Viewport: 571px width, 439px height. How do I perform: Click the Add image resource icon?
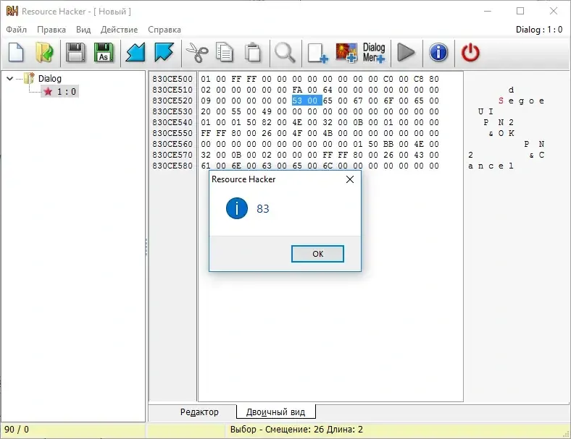346,53
